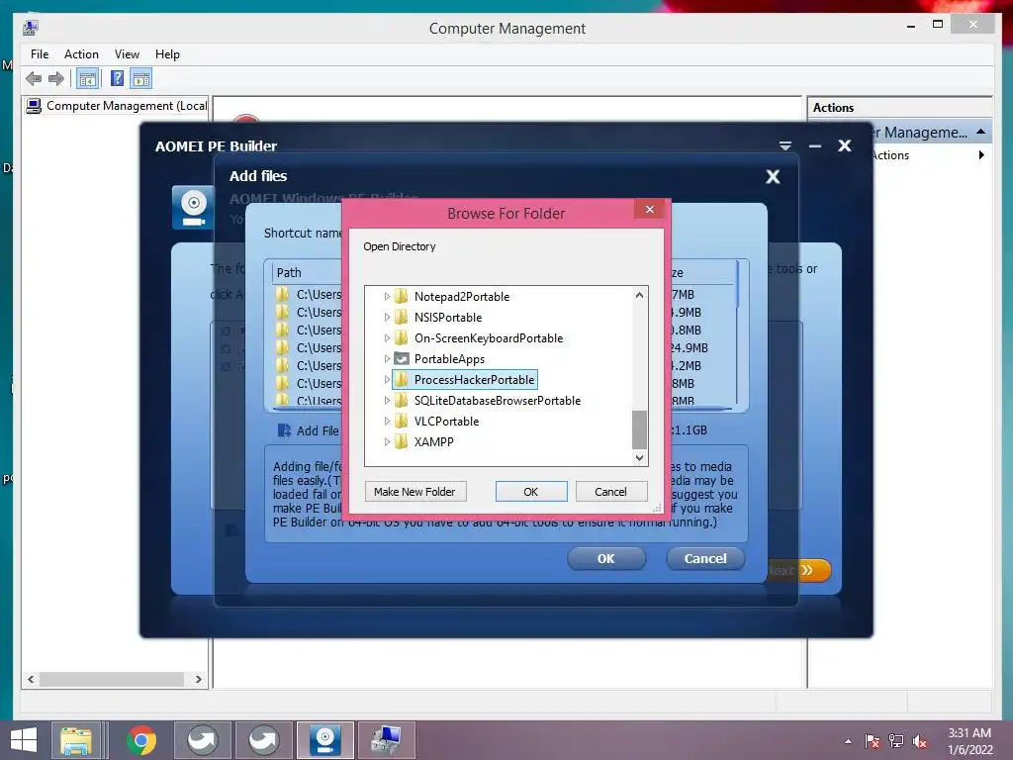
Task: Click Cancel in the Add files dialog
Action: point(704,558)
